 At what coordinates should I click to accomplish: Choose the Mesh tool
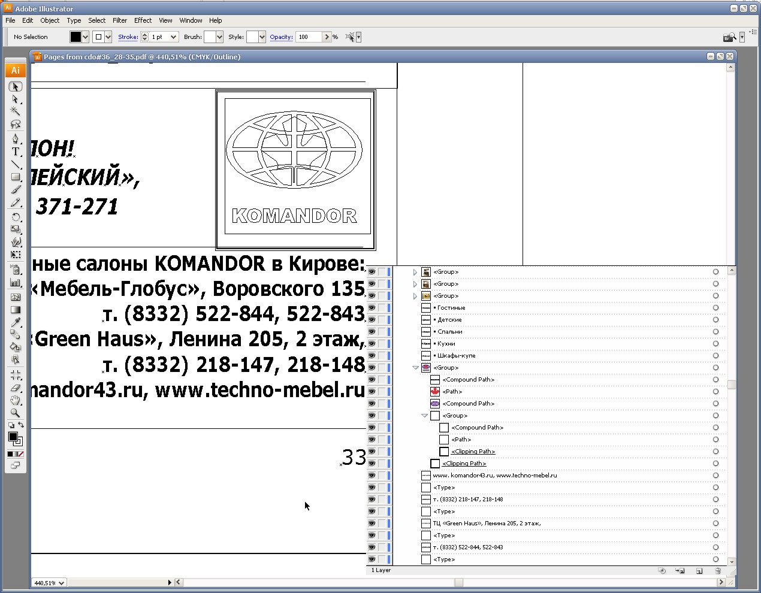[x=16, y=297]
